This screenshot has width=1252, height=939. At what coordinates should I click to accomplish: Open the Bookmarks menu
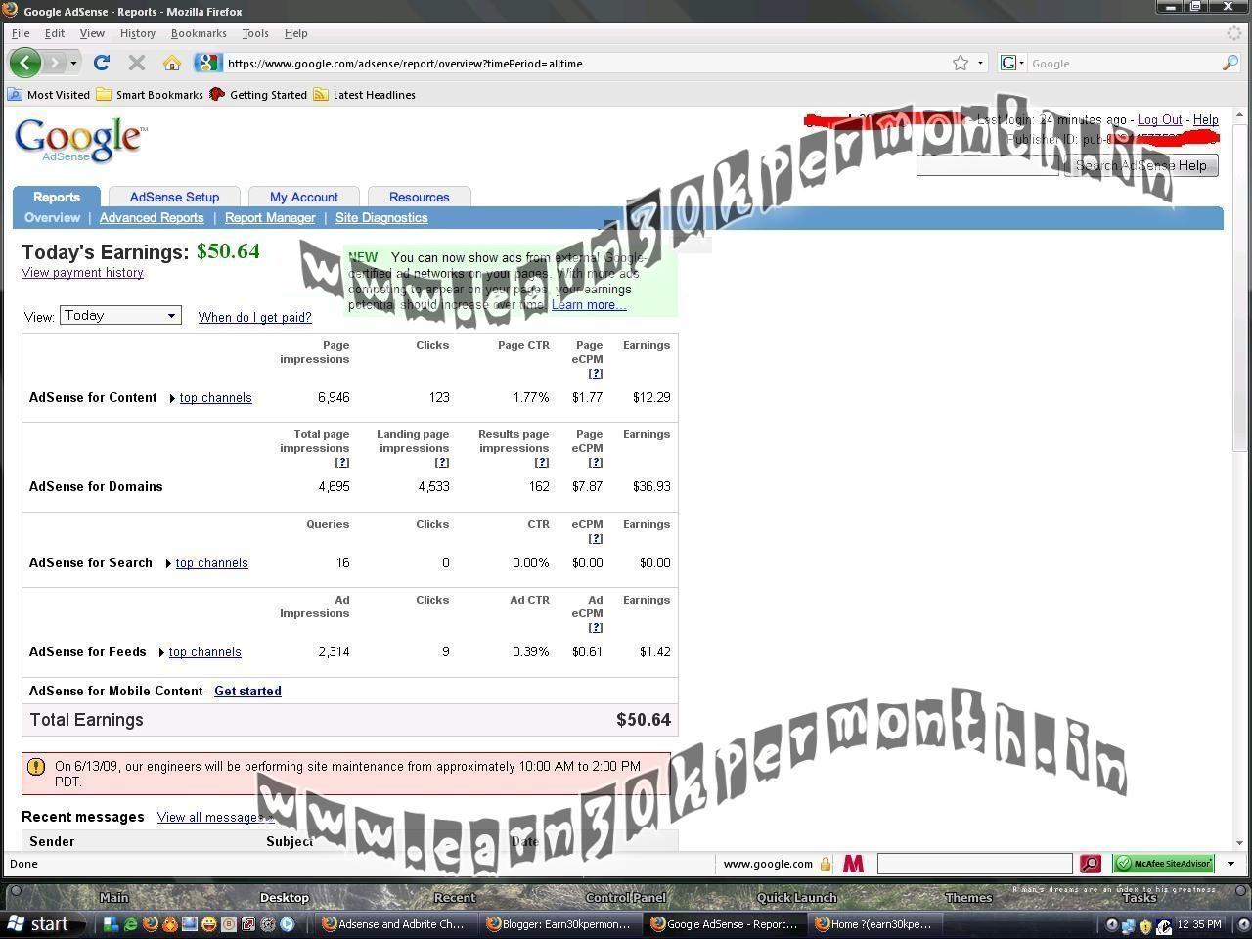[199, 32]
